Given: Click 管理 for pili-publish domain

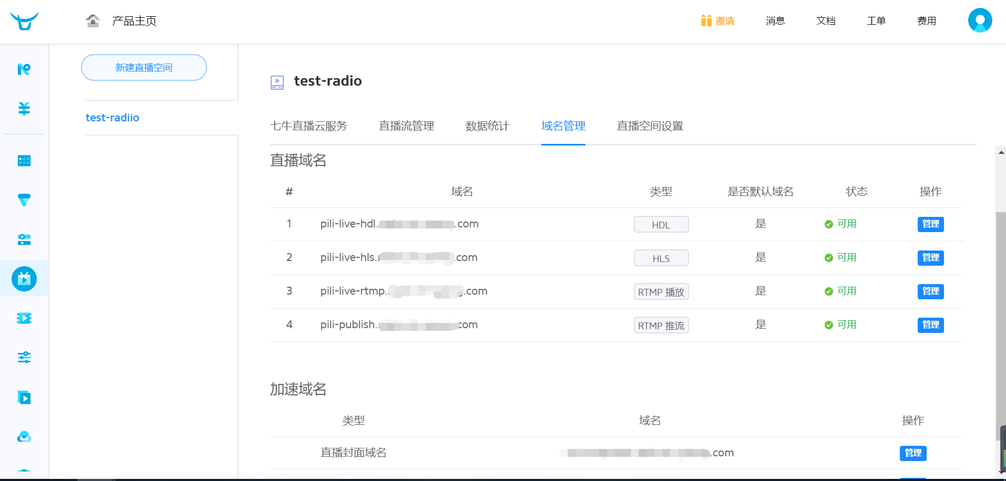Looking at the screenshot, I should click(930, 325).
